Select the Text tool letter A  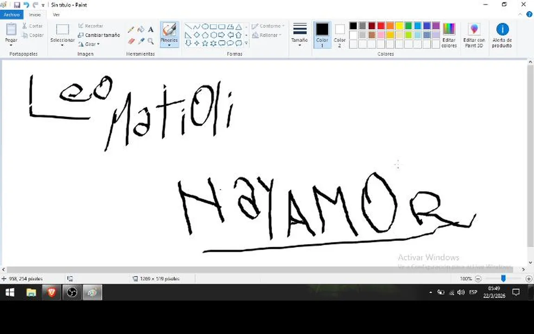pyautogui.click(x=151, y=30)
